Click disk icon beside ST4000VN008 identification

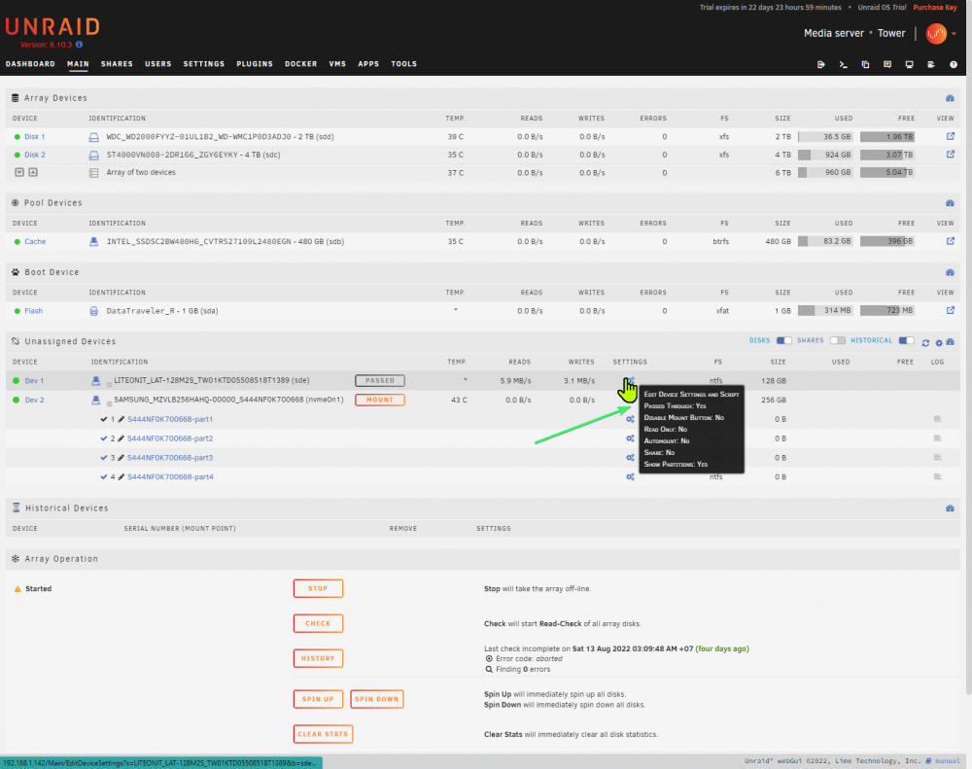pos(93,155)
